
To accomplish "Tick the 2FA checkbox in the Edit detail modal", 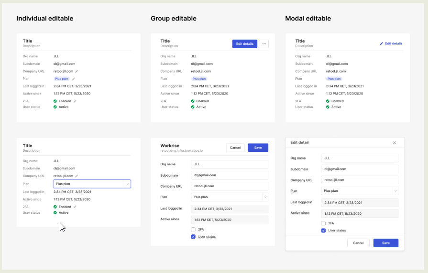I will pos(323,223).
